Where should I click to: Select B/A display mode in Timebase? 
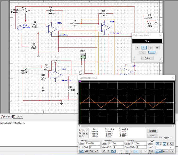tap(91, 151)
